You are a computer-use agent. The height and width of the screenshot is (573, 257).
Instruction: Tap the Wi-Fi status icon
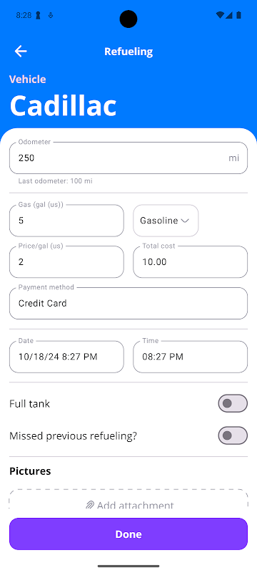coord(220,15)
